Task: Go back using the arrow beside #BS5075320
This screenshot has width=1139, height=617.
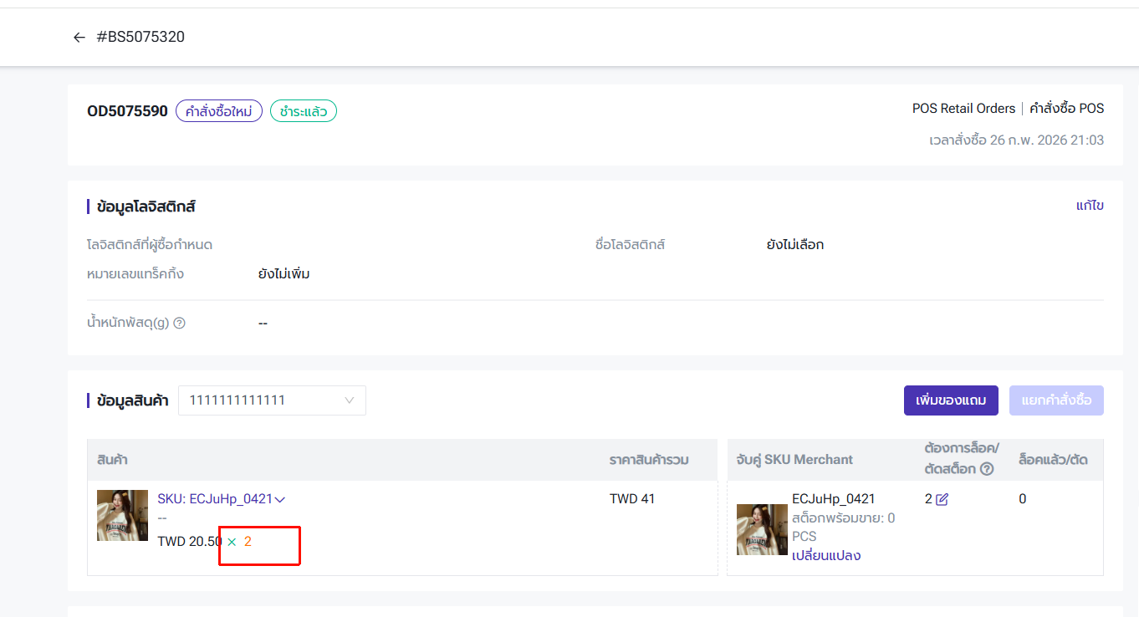Action: pos(79,38)
